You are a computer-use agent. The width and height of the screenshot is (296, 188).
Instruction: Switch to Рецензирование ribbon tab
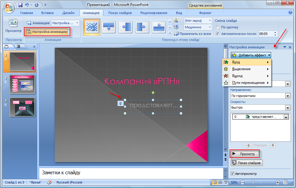[154, 13]
